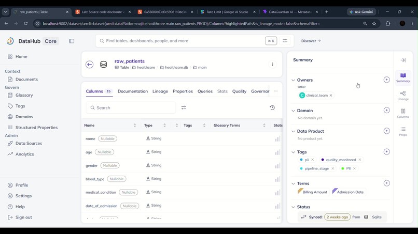This screenshot has width=418, height=234.
Task: Sort columns by Type header arrows
Action: click(x=164, y=126)
